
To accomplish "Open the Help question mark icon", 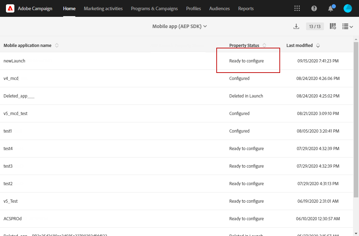I will coord(314,8).
